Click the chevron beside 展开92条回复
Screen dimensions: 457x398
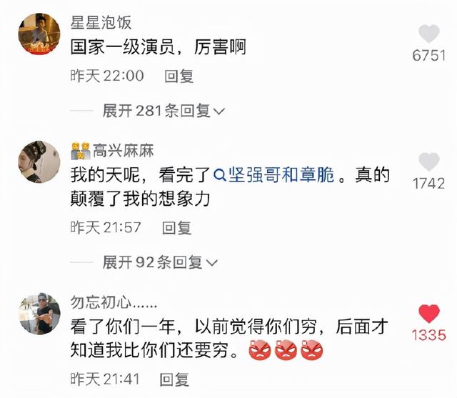[212, 263]
